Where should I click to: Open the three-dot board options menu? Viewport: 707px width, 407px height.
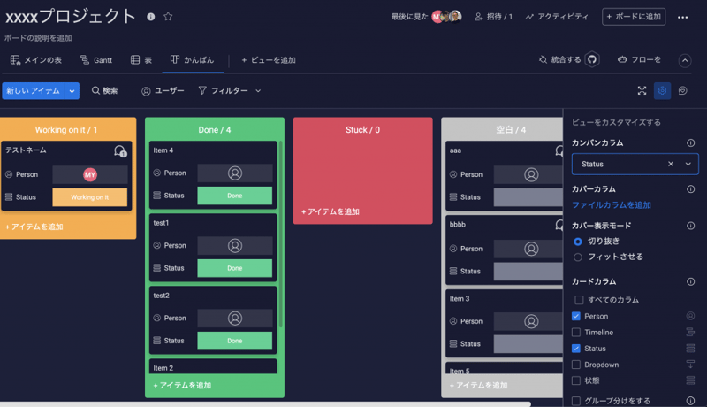682,17
